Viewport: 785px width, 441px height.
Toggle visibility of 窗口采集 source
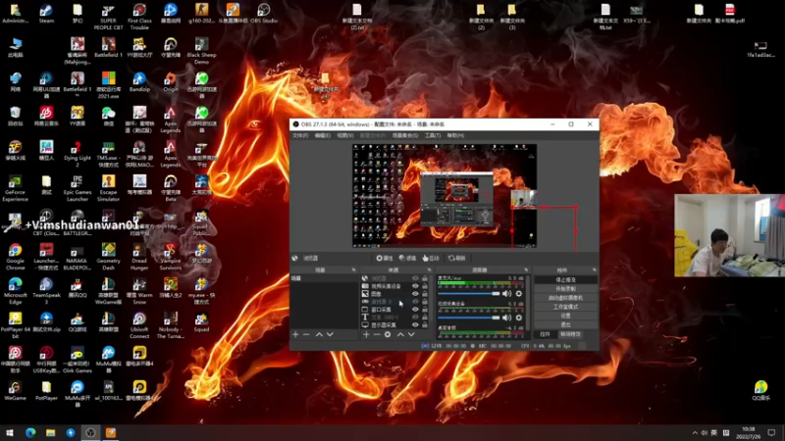(x=415, y=310)
